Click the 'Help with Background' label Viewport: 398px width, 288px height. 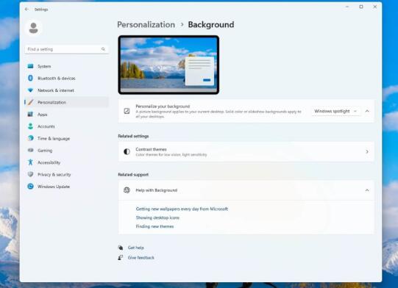click(x=157, y=190)
